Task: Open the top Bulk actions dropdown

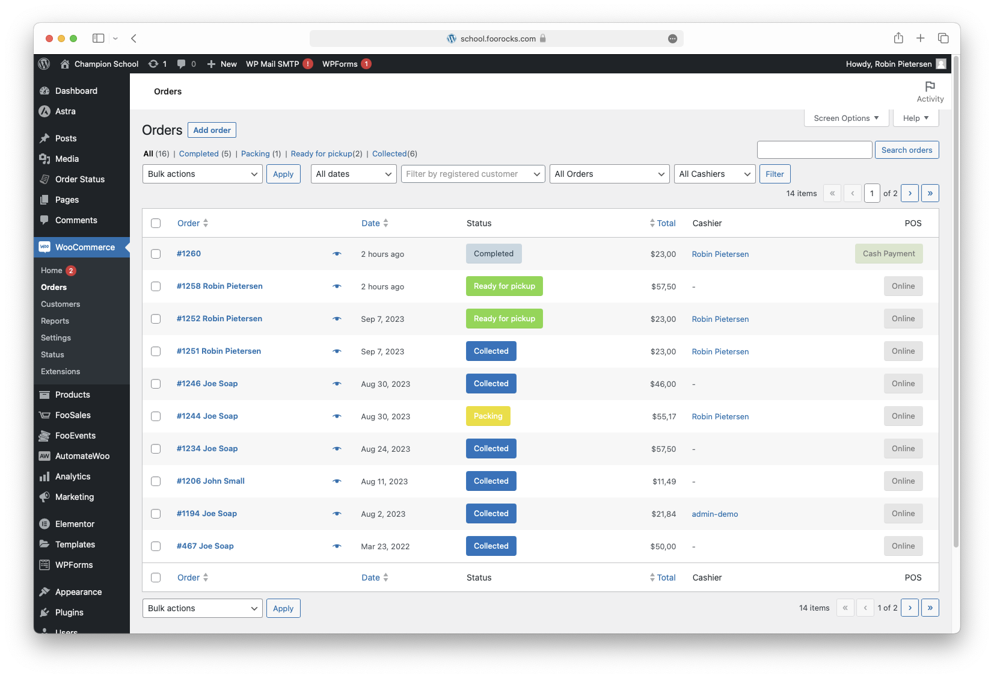Action: tap(202, 174)
